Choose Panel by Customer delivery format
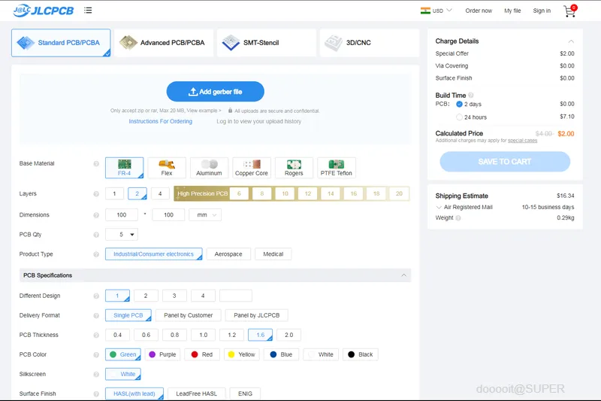Viewport: 601px width, 401px height. (189, 315)
